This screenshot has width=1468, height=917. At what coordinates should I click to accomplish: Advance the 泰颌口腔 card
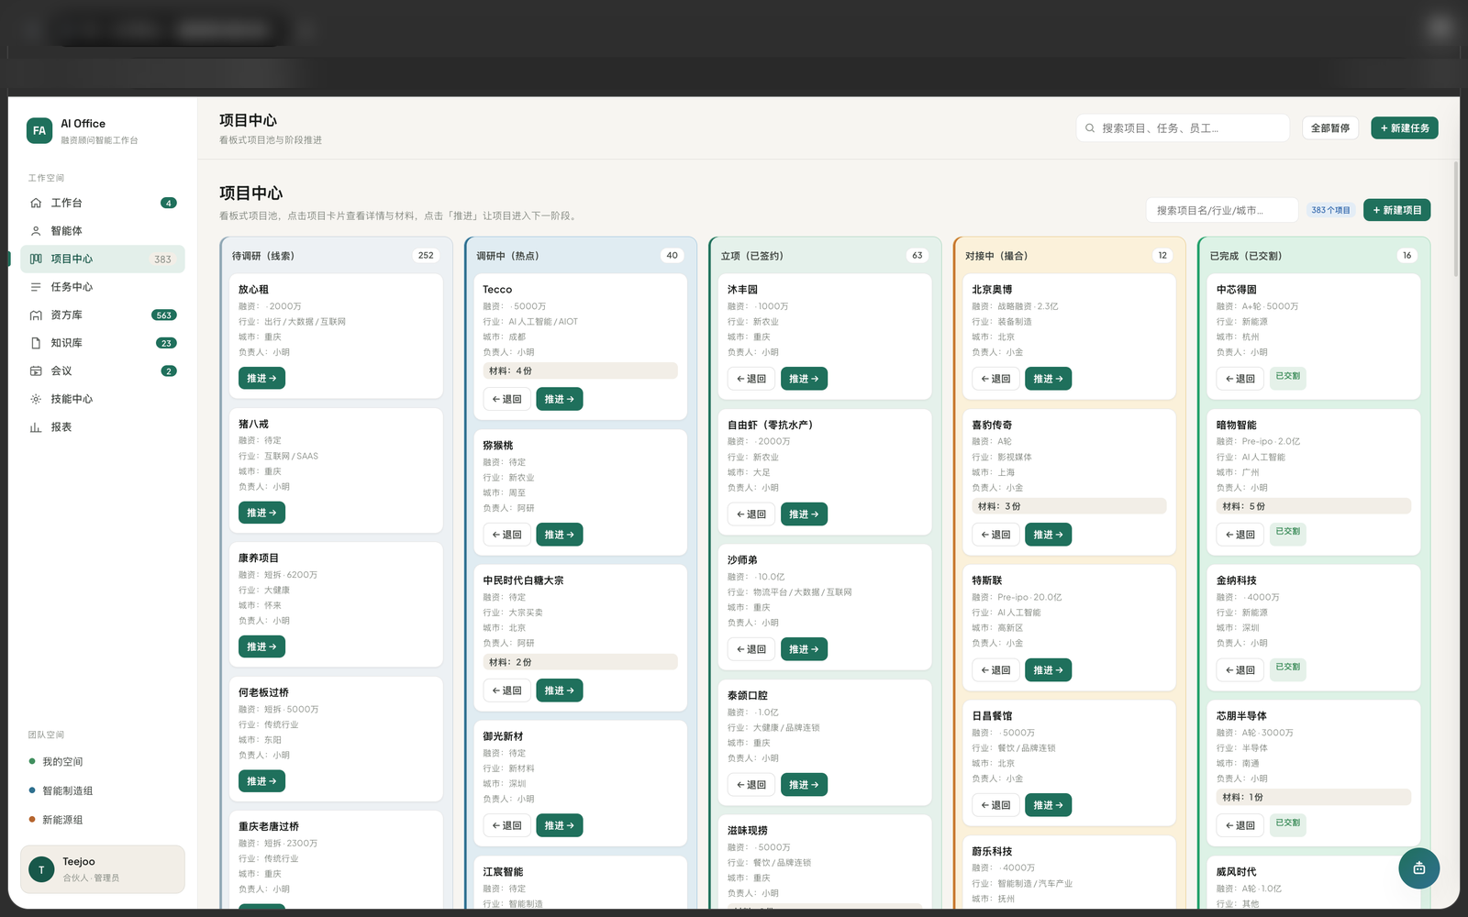(805, 785)
